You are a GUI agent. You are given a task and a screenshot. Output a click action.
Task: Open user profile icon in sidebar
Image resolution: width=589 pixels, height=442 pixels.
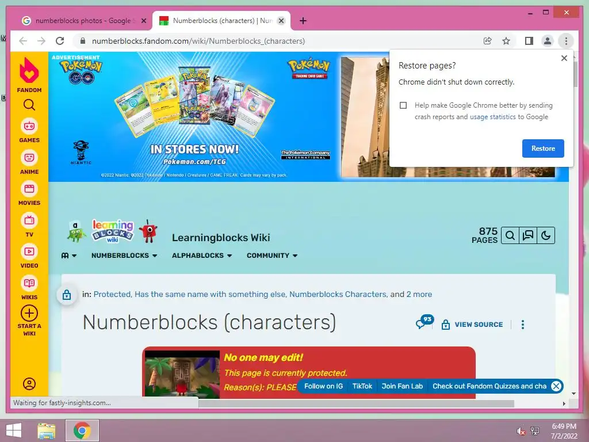[29, 384]
